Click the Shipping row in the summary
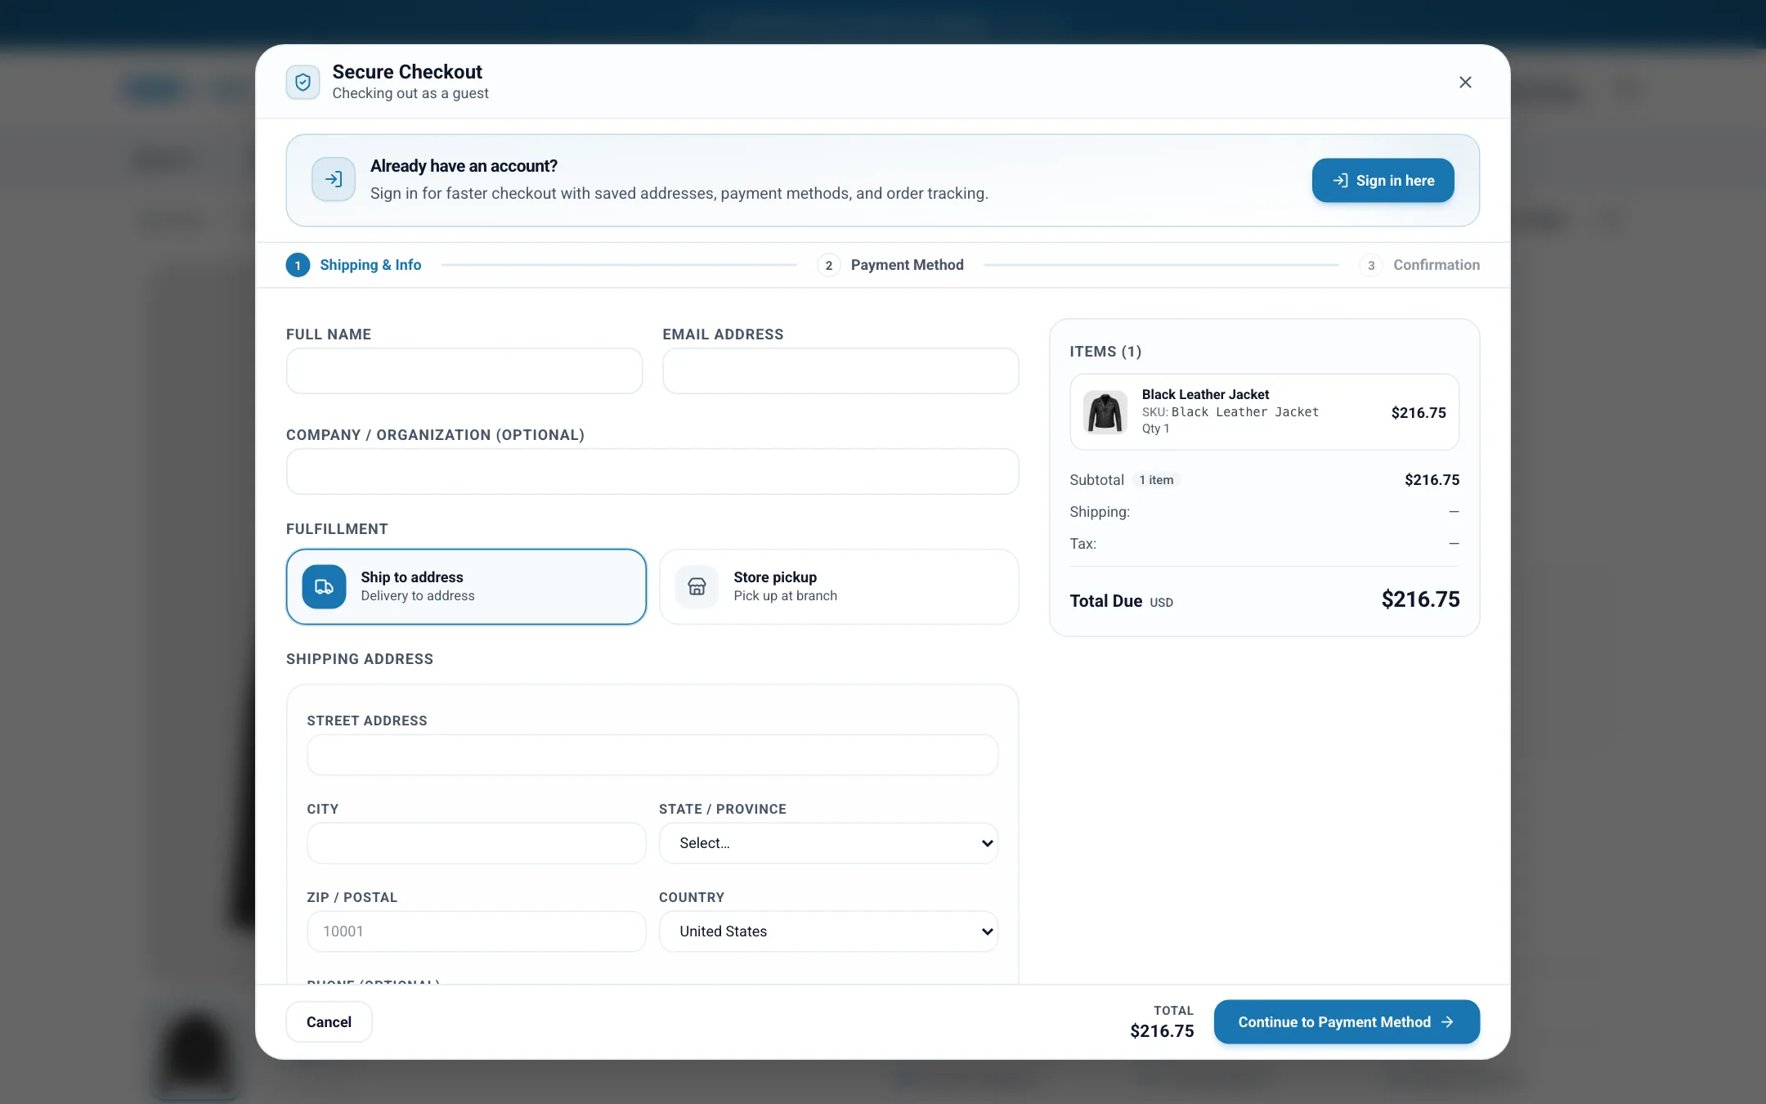The image size is (1766, 1104). pos(1264,512)
